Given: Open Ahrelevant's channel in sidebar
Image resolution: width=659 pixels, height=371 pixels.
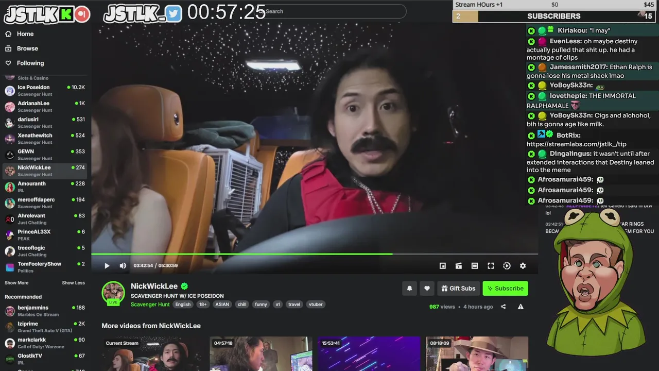Looking at the screenshot, I should click(45, 218).
